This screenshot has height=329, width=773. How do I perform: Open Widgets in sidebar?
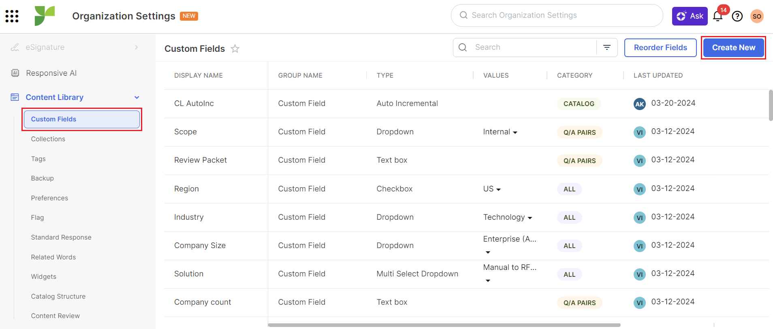(43, 276)
